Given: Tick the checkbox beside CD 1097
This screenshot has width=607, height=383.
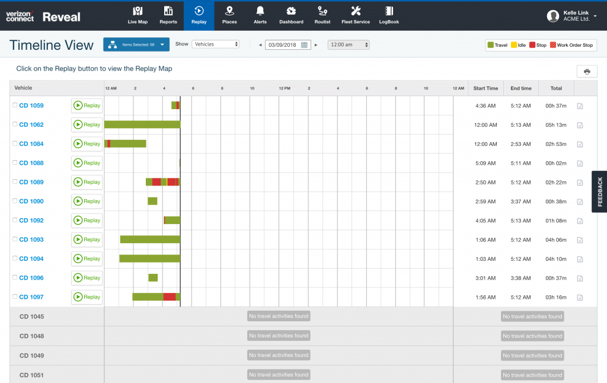Looking at the screenshot, I should (15, 297).
